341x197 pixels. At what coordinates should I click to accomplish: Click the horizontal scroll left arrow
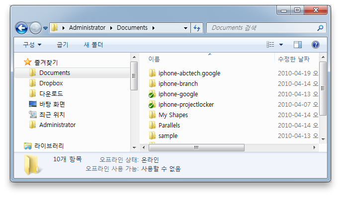point(144,148)
